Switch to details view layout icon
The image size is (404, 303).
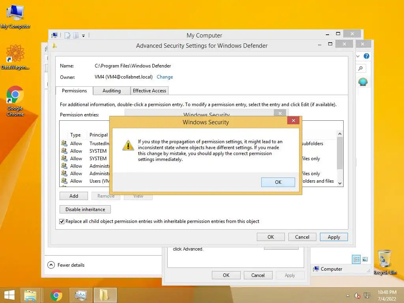356,259
